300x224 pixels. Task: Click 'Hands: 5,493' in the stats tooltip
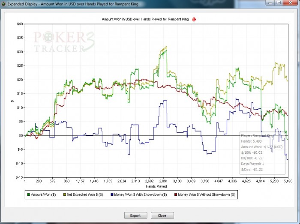(x=251, y=141)
